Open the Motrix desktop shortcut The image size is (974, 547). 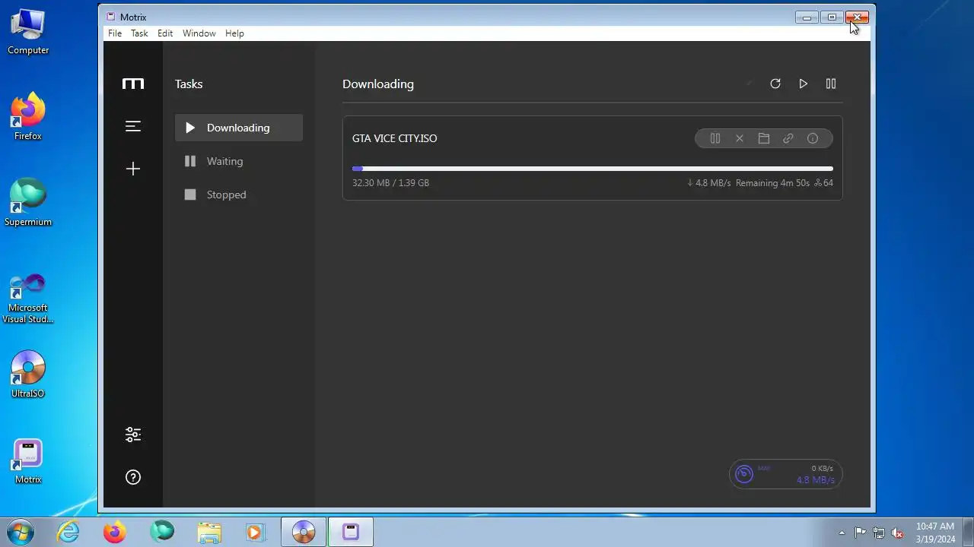click(28, 461)
